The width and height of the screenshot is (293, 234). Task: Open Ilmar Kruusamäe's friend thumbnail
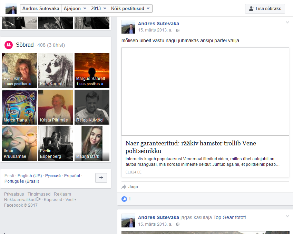(x=19, y=143)
